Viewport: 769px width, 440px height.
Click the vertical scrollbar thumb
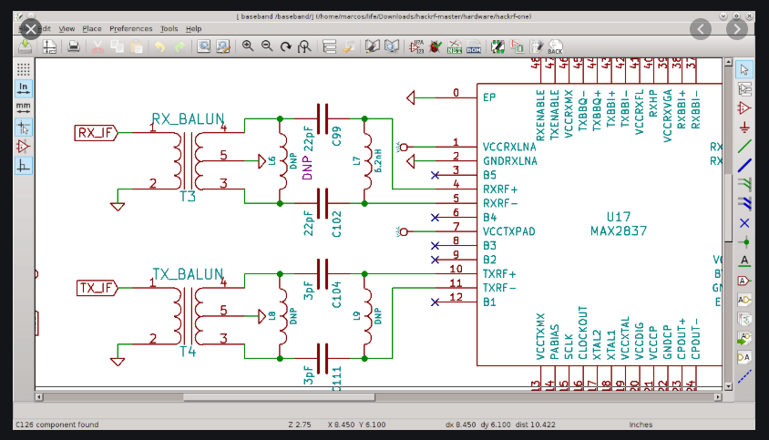728,208
